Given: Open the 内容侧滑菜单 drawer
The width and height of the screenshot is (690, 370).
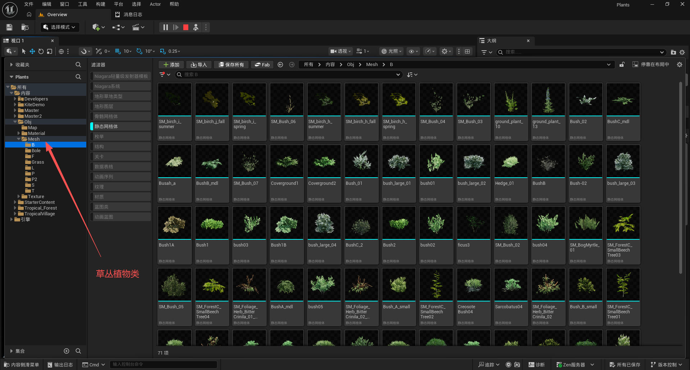Looking at the screenshot, I should click(x=22, y=365).
